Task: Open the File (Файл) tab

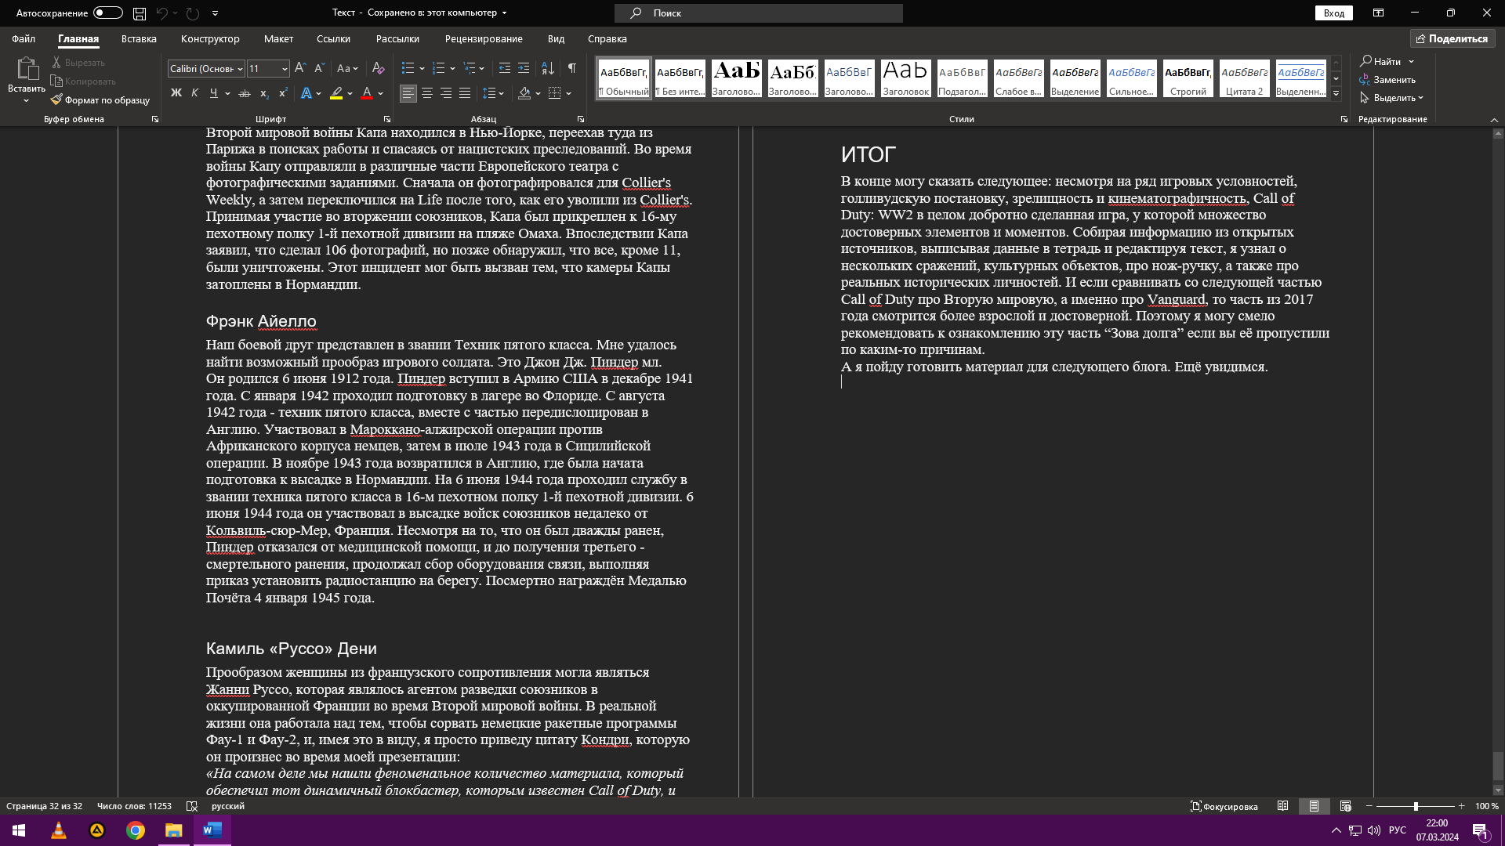Action: 24,38
